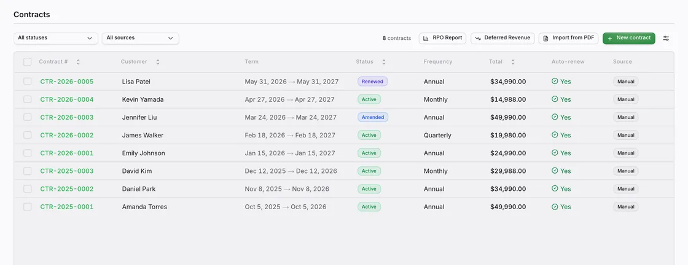This screenshot has width=688, height=265.
Task: Click customer name David Kim
Action: (x=137, y=171)
